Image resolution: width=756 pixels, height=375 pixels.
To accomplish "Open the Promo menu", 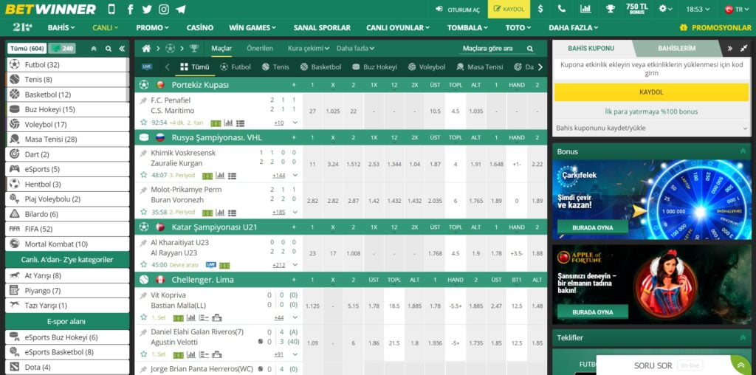I will click(152, 28).
